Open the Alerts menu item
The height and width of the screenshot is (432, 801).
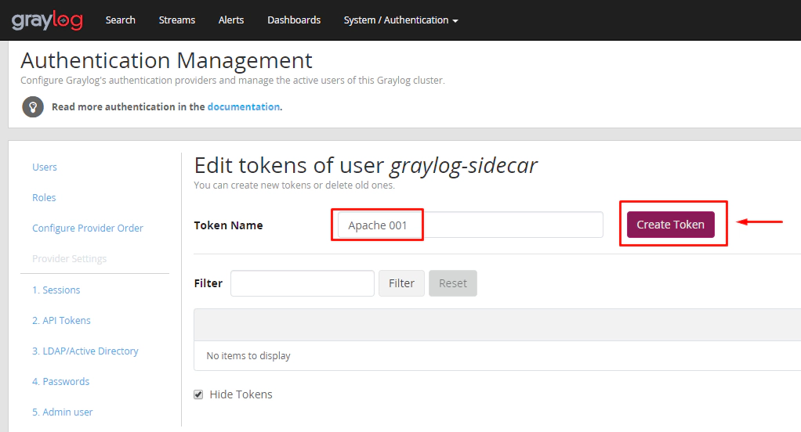[x=231, y=20]
